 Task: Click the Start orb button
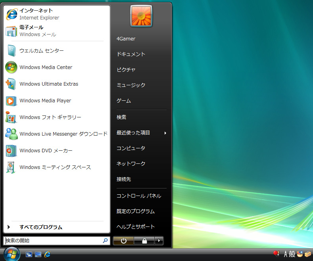click(12, 254)
